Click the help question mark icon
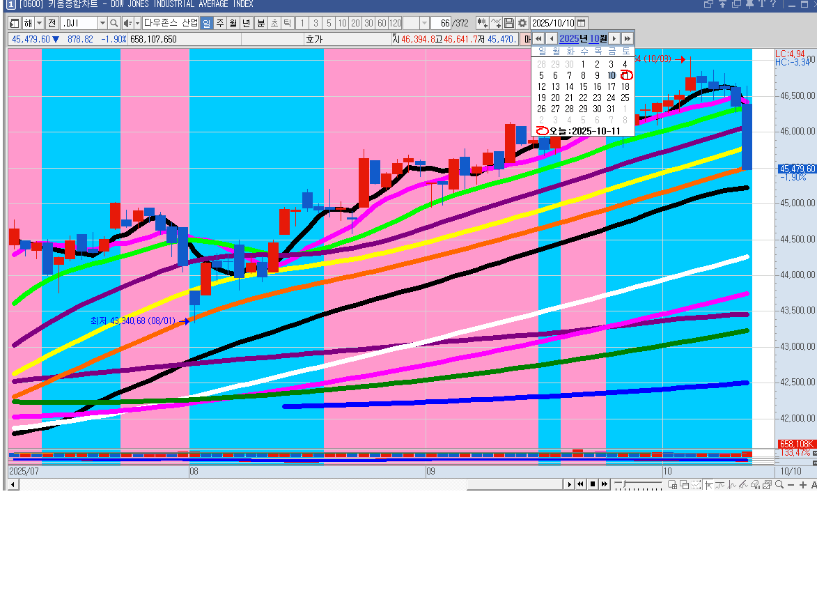This screenshot has height=602, width=817. (773, 3)
